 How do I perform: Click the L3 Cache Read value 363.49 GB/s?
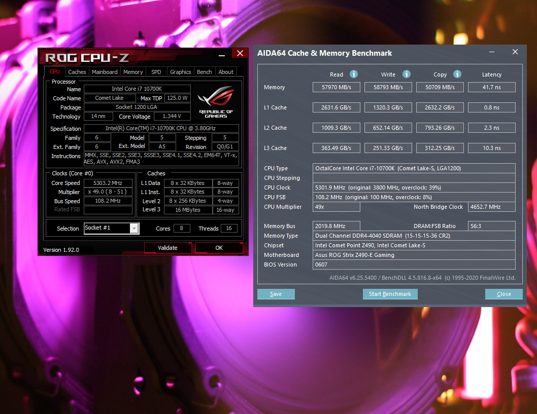tap(337, 148)
